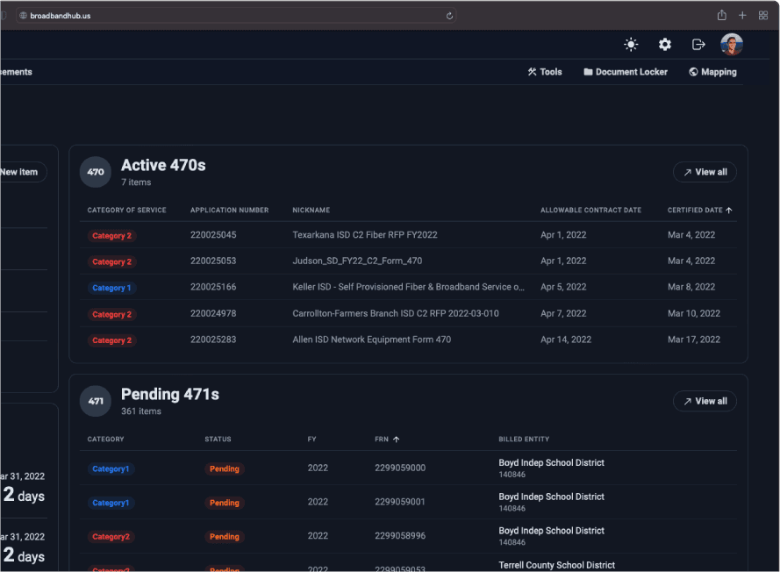Open the Tools menu

pyautogui.click(x=545, y=72)
